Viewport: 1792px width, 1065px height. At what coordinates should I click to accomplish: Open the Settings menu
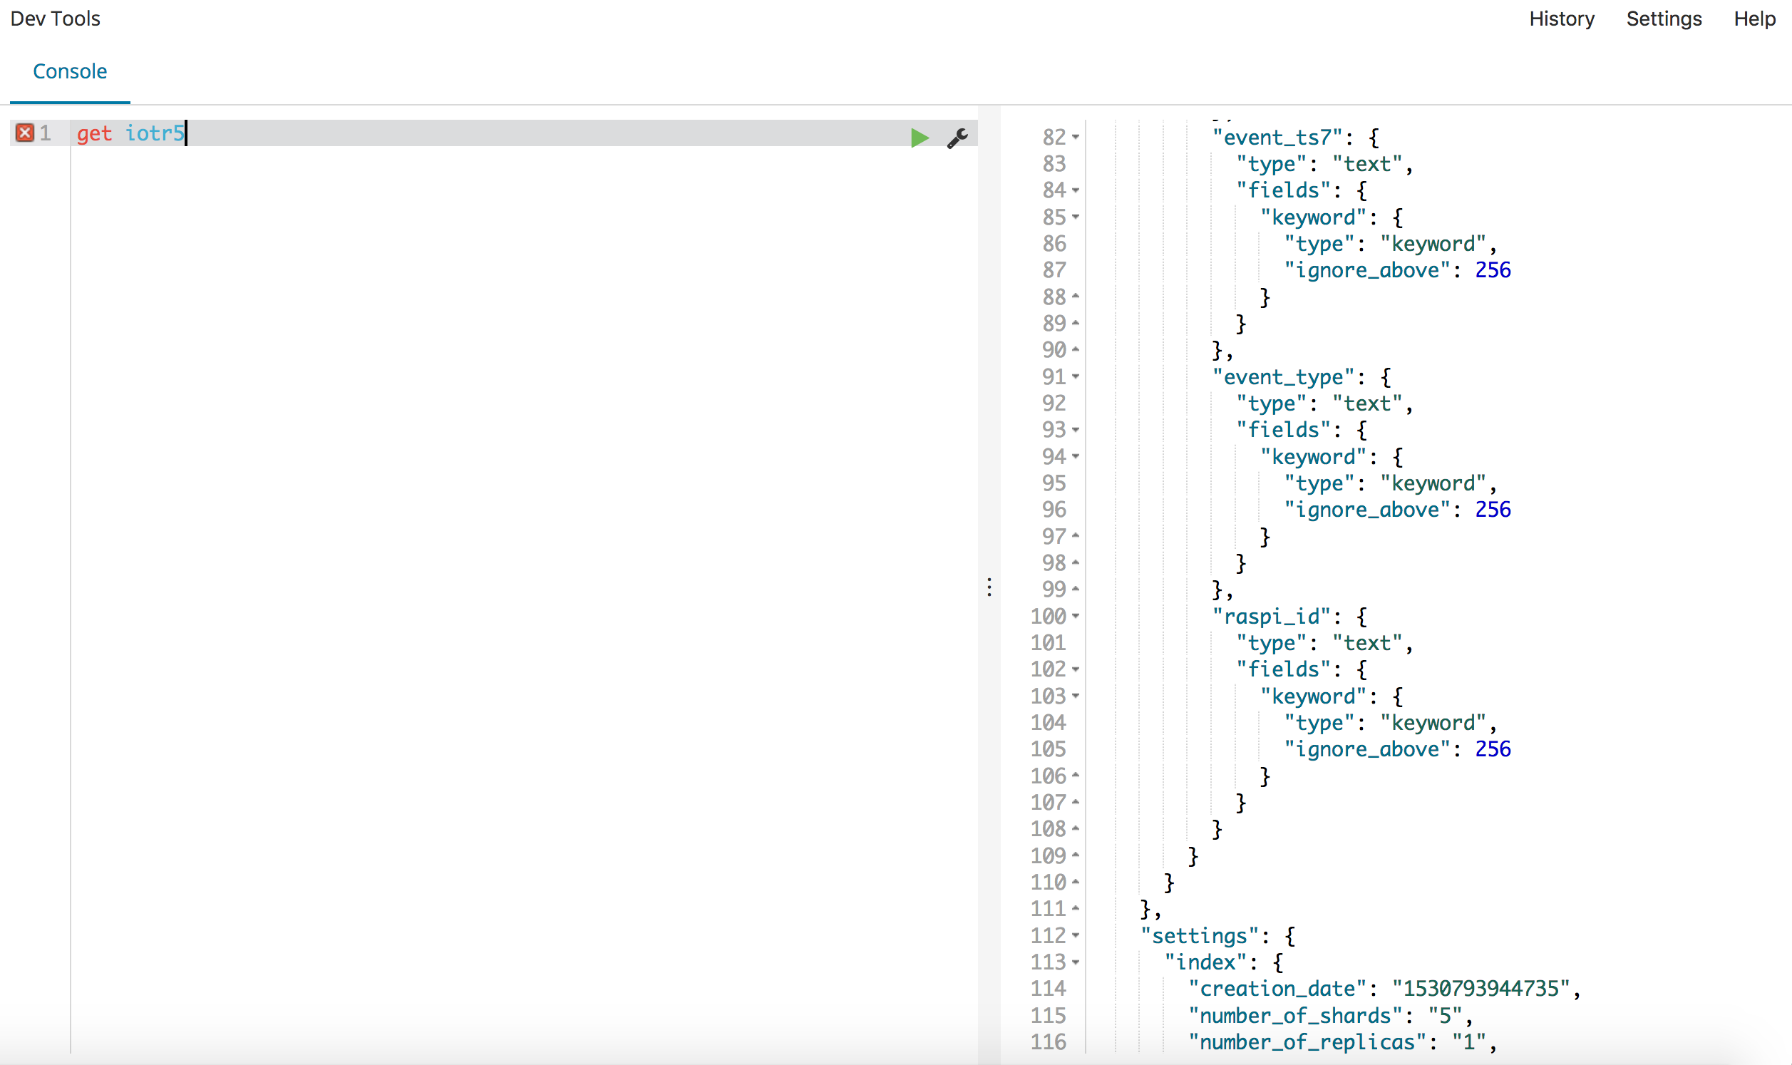tap(1663, 19)
